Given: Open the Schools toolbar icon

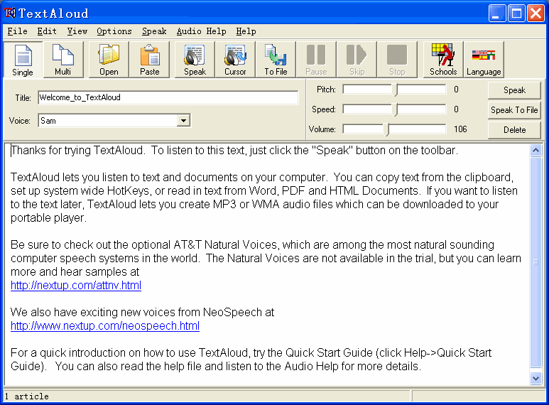Looking at the screenshot, I should click(443, 60).
